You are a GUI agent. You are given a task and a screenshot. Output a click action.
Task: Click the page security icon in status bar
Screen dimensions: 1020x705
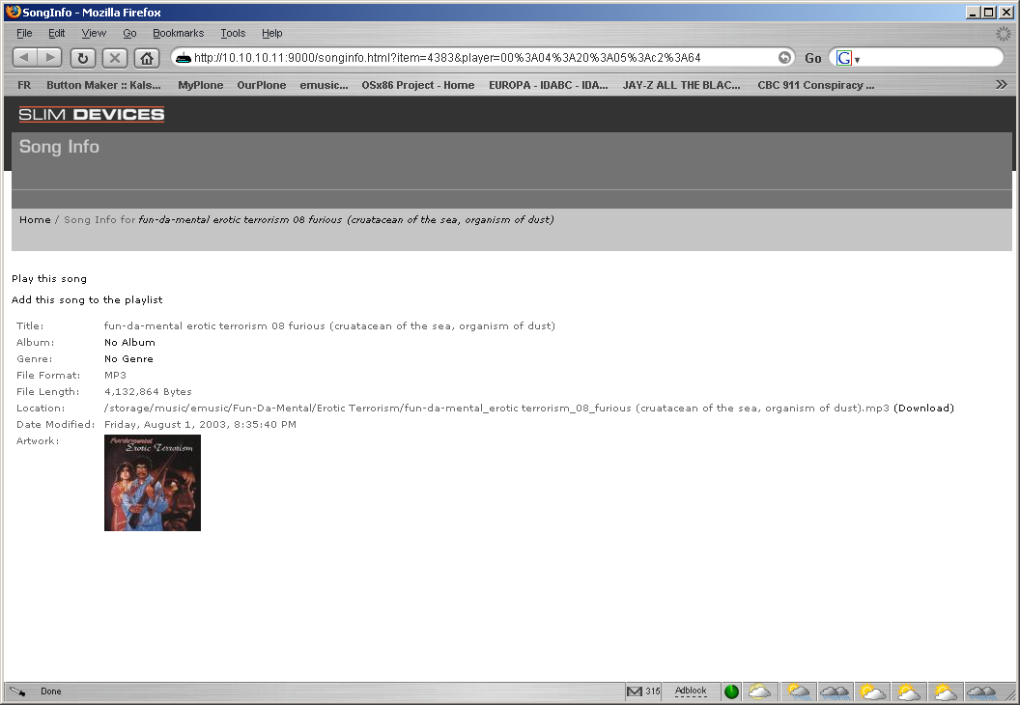click(x=17, y=691)
